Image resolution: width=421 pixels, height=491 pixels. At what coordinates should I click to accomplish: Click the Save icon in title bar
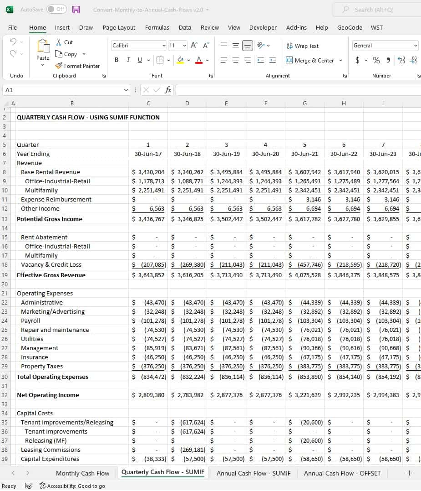tap(76, 10)
